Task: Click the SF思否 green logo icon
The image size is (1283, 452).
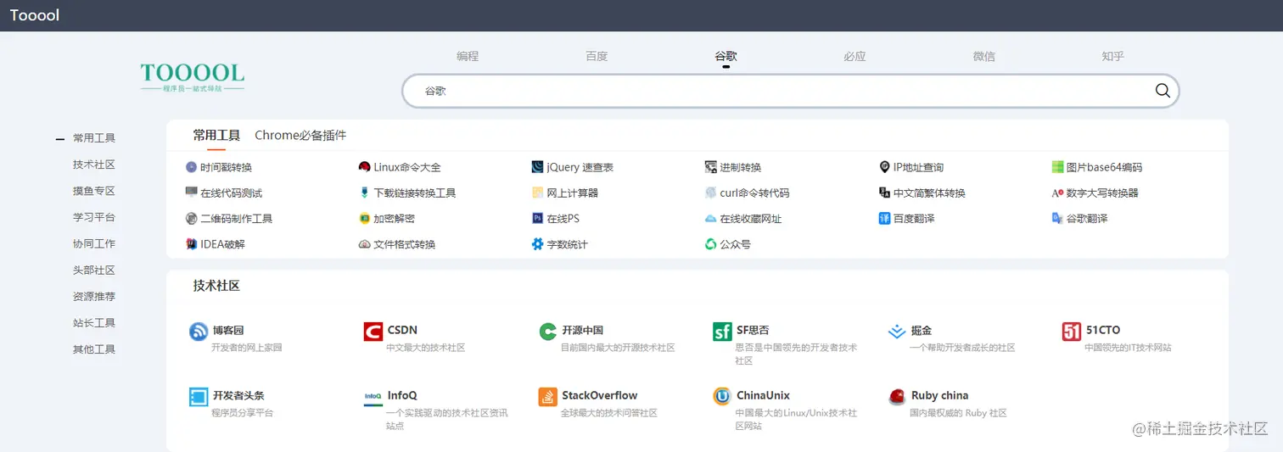Action: 722,332
